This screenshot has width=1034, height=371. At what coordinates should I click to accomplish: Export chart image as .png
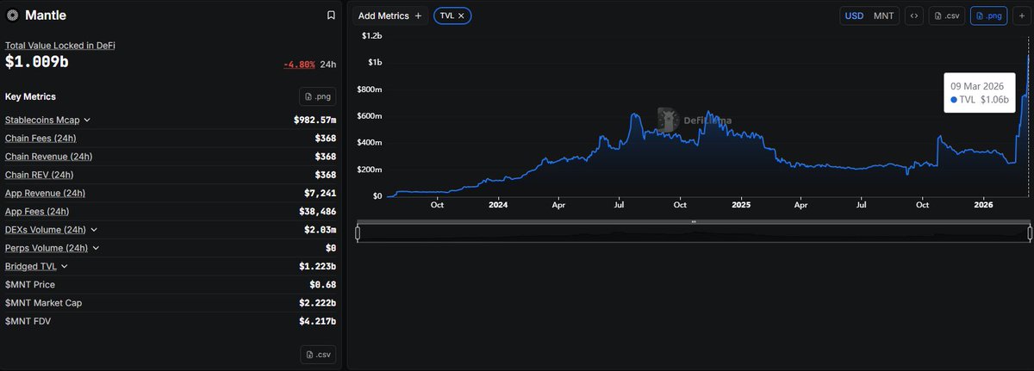tap(988, 15)
